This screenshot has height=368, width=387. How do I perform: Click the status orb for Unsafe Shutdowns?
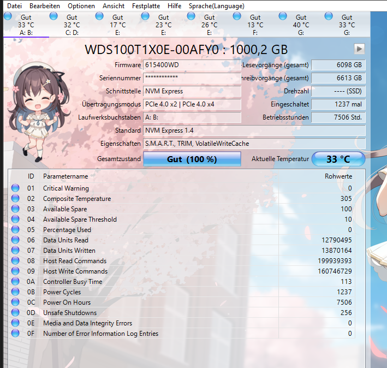coord(15,312)
